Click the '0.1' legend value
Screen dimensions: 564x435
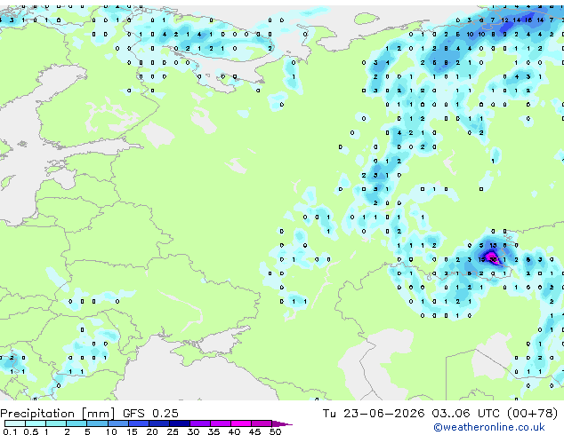10,431
